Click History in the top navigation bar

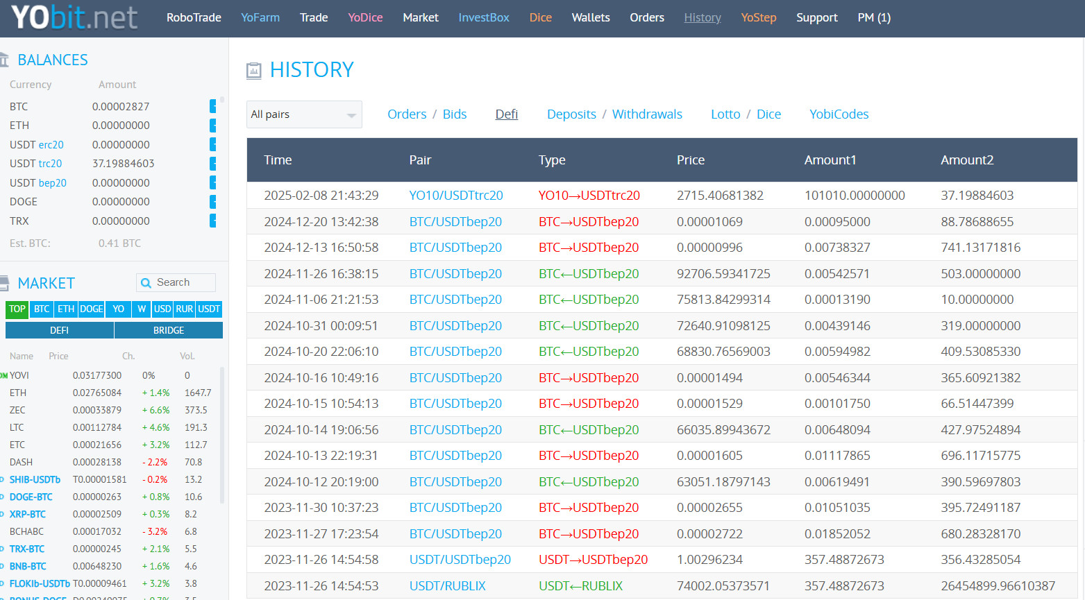[703, 17]
